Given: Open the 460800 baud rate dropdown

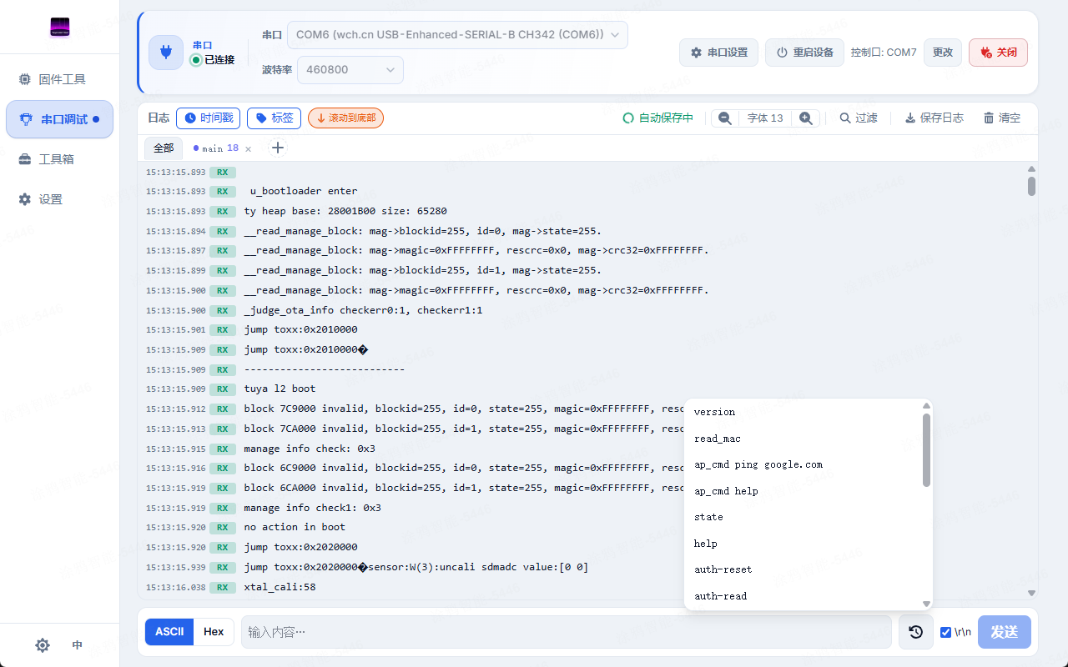Looking at the screenshot, I should [350, 70].
